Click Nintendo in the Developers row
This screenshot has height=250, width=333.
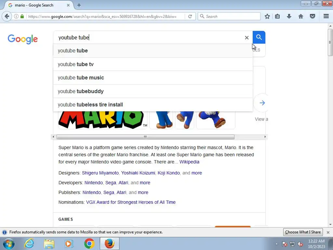[x=93, y=183]
